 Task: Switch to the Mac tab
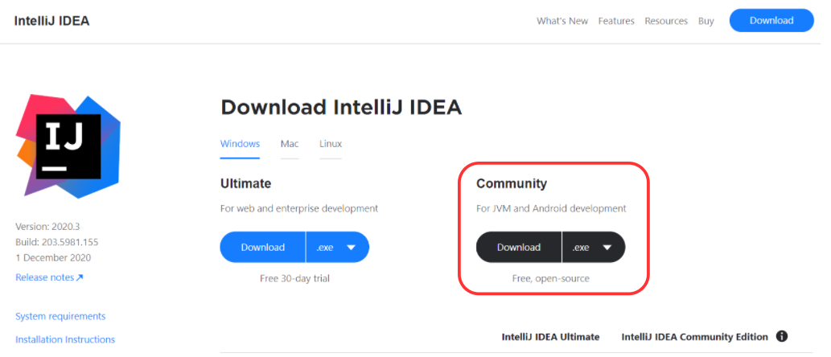pos(290,144)
